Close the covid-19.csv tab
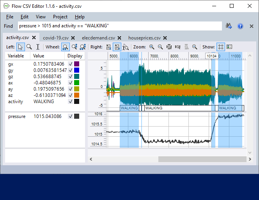The width and height of the screenshot is (259, 200). [73, 38]
